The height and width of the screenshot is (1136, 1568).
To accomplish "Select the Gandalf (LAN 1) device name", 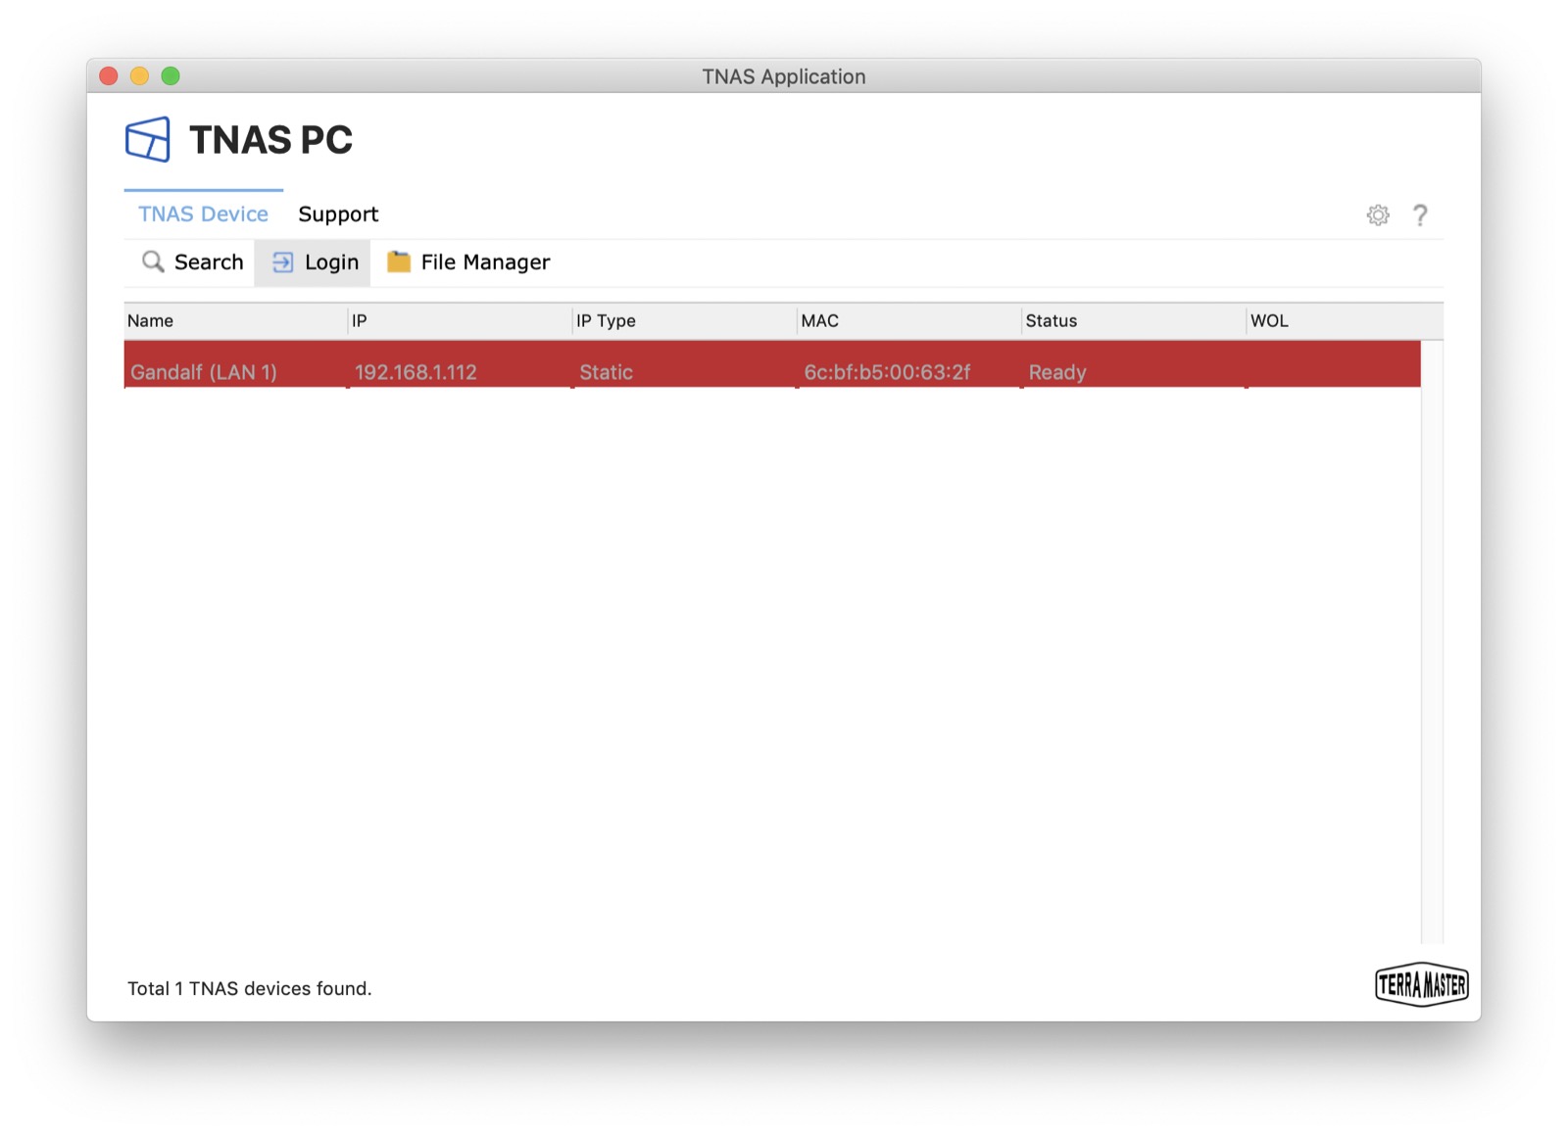I will [x=204, y=372].
